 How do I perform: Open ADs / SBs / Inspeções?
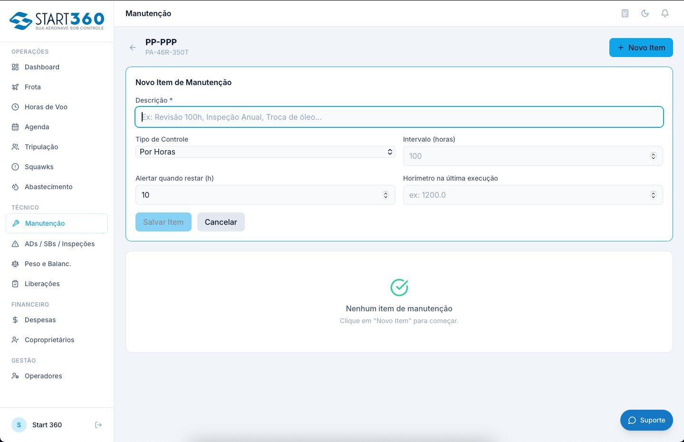(x=57, y=244)
